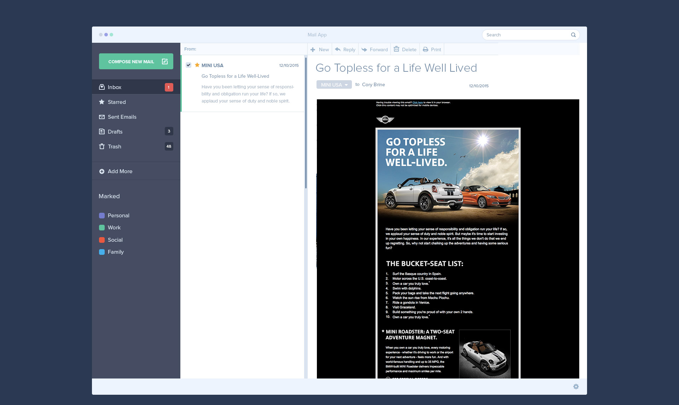Open the settings gear icon in the footer
The width and height of the screenshot is (679, 405).
coord(576,387)
